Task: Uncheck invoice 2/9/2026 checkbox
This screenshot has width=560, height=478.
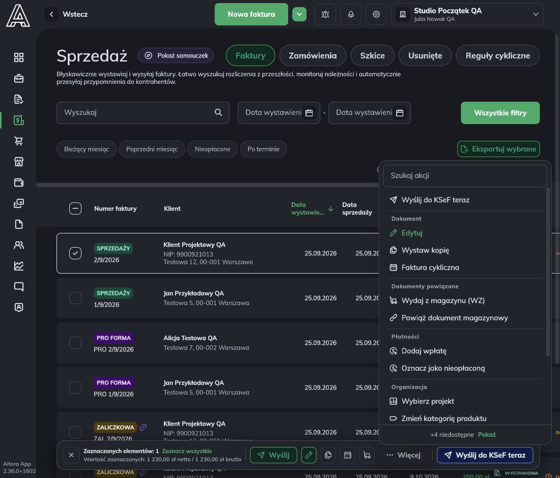Action: tap(75, 253)
